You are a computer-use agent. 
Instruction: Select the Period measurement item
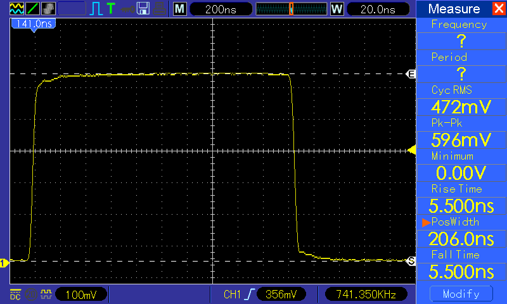click(449, 57)
